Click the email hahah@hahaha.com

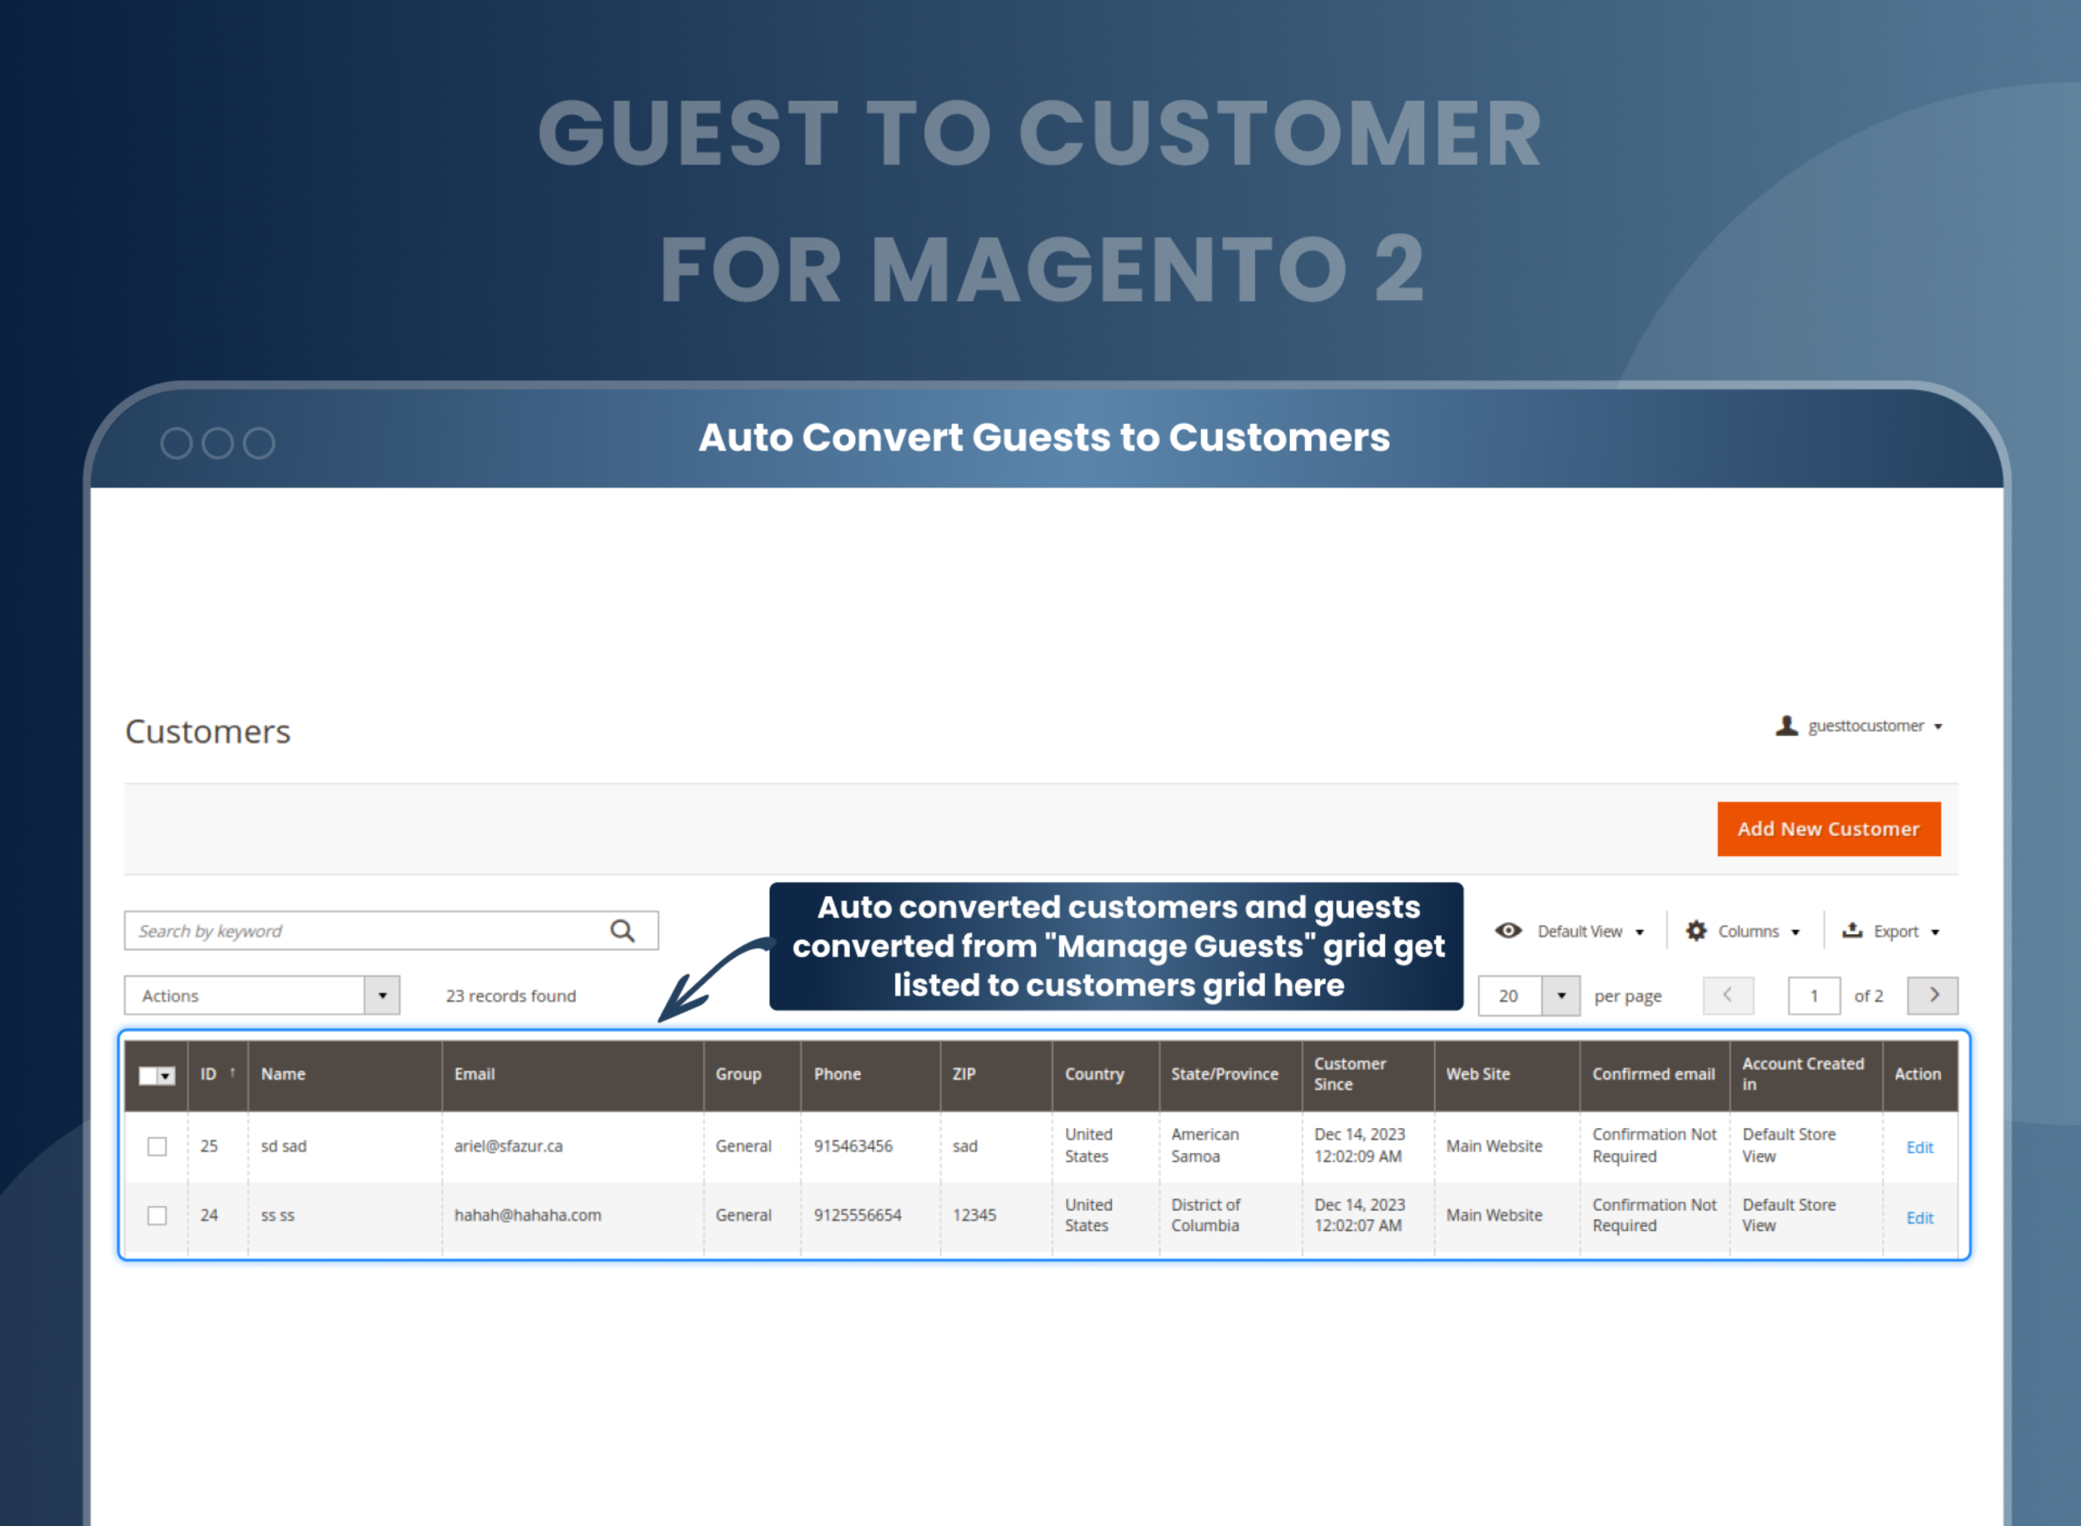pos(527,1215)
